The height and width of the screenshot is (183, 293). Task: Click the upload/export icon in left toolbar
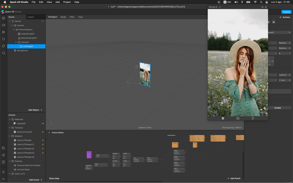point(3,162)
